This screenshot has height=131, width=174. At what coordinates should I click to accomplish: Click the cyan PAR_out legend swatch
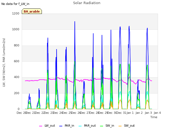(x=80, y=126)
